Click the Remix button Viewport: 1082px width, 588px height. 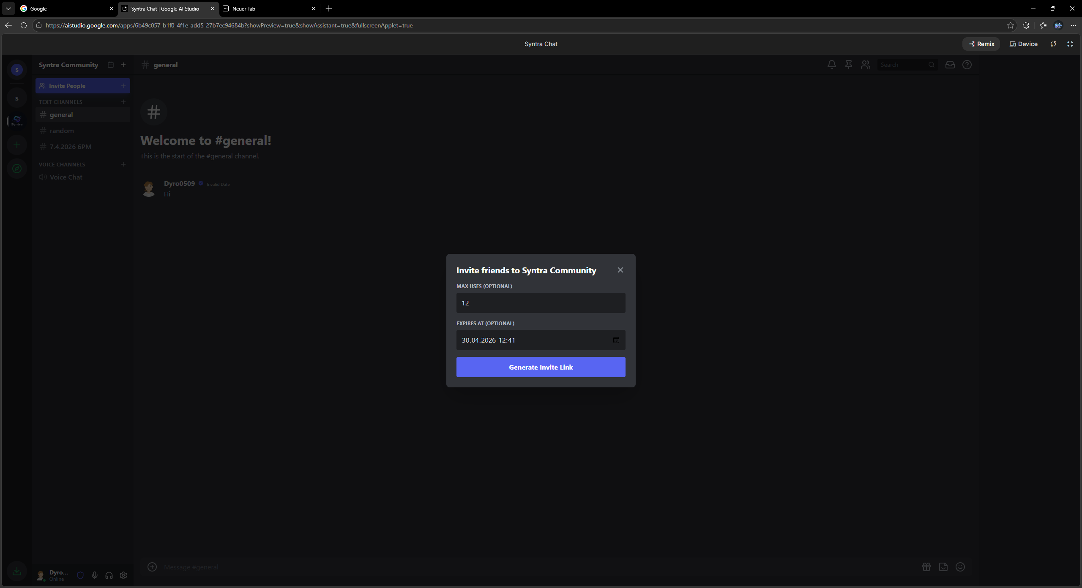[981, 44]
